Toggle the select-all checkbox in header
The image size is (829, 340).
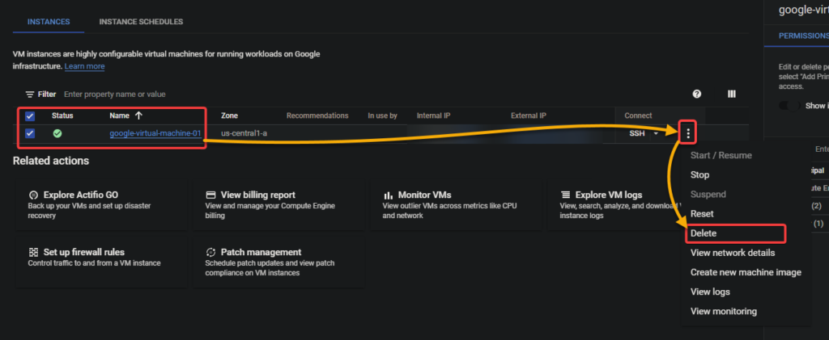[31, 115]
